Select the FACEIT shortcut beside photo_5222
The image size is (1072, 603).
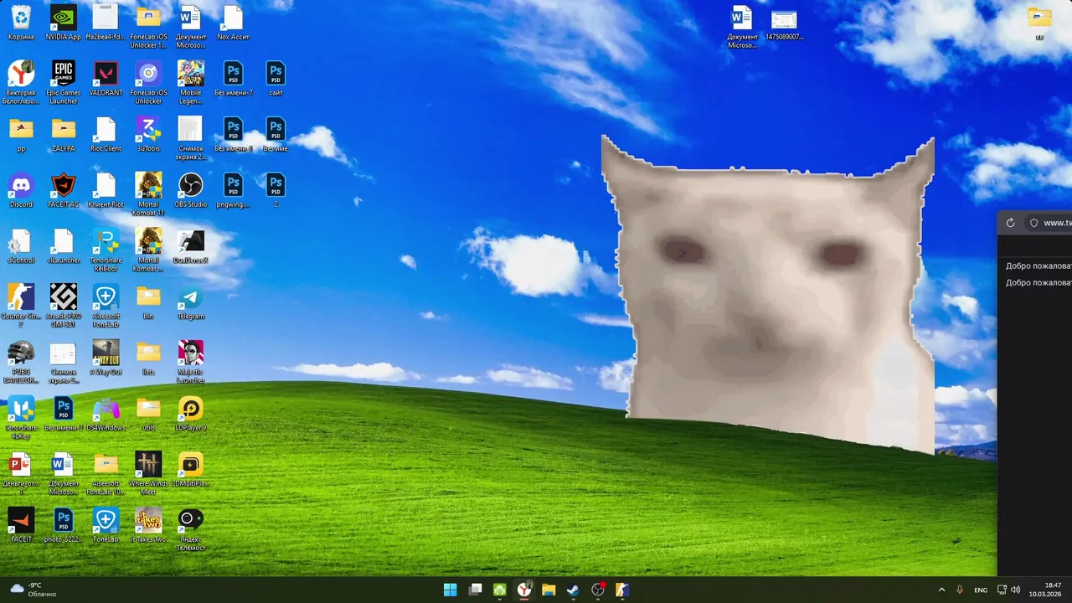(21, 525)
